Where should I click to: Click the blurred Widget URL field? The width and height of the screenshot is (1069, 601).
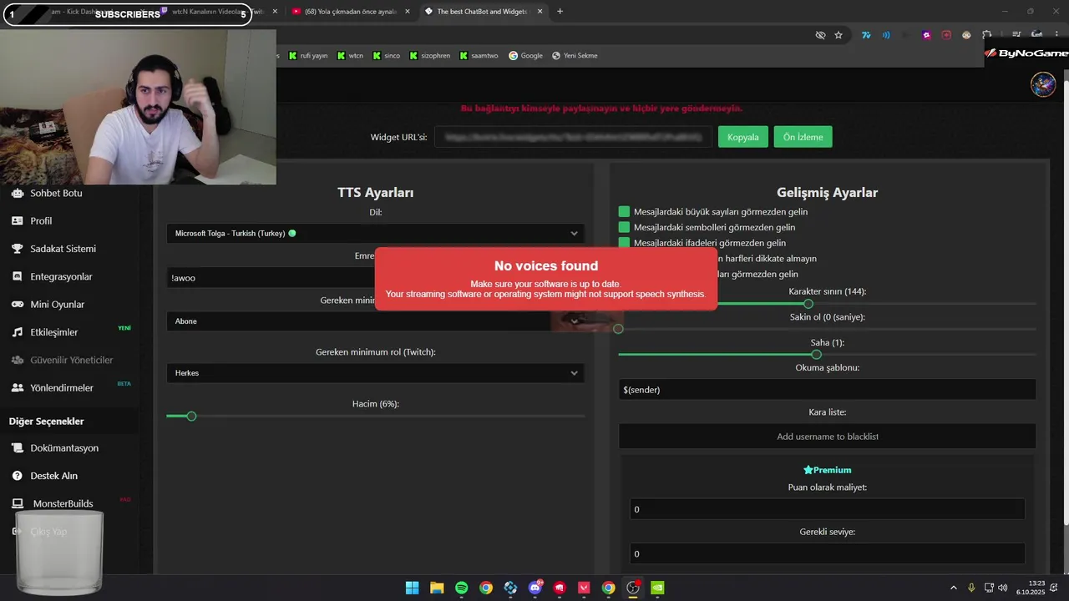[x=574, y=137]
